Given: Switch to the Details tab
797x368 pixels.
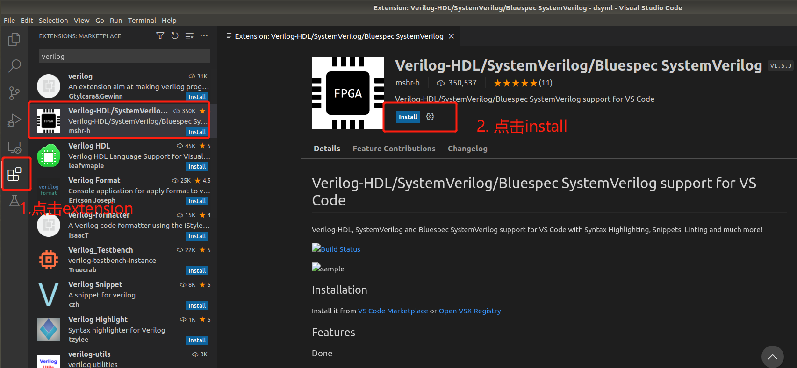Looking at the screenshot, I should [327, 149].
